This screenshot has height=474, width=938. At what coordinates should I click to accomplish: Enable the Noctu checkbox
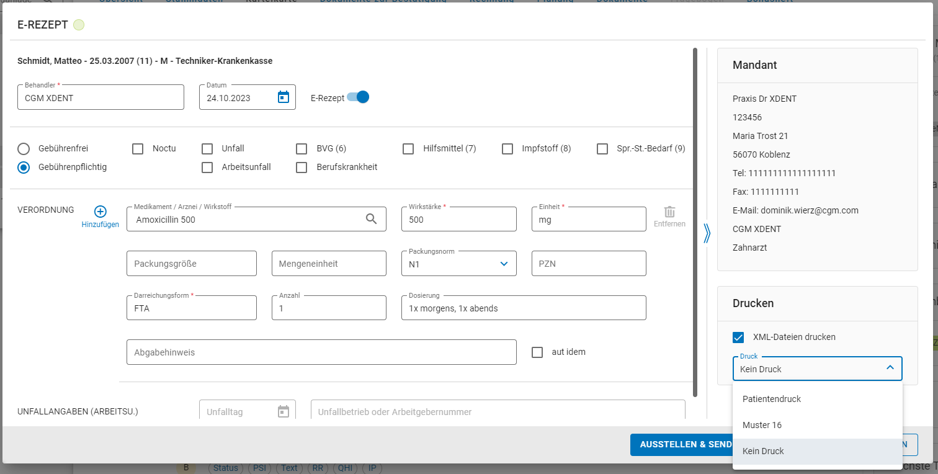138,149
